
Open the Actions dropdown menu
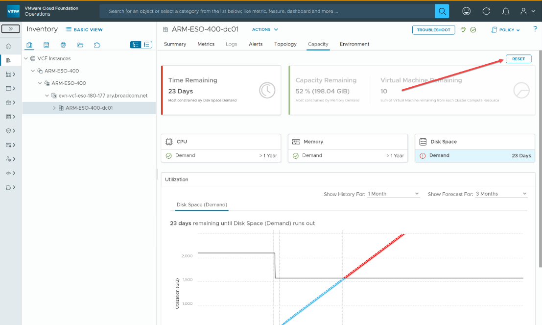point(265,29)
